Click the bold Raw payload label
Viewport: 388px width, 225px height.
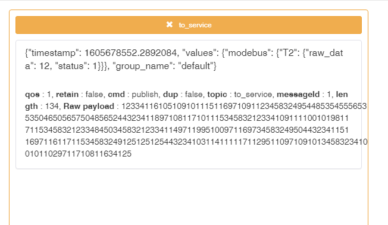(89, 107)
